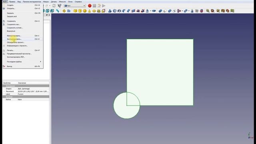256x144 pixels.
Task: Select the Revolve tool icon
Action: tap(115, 11)
